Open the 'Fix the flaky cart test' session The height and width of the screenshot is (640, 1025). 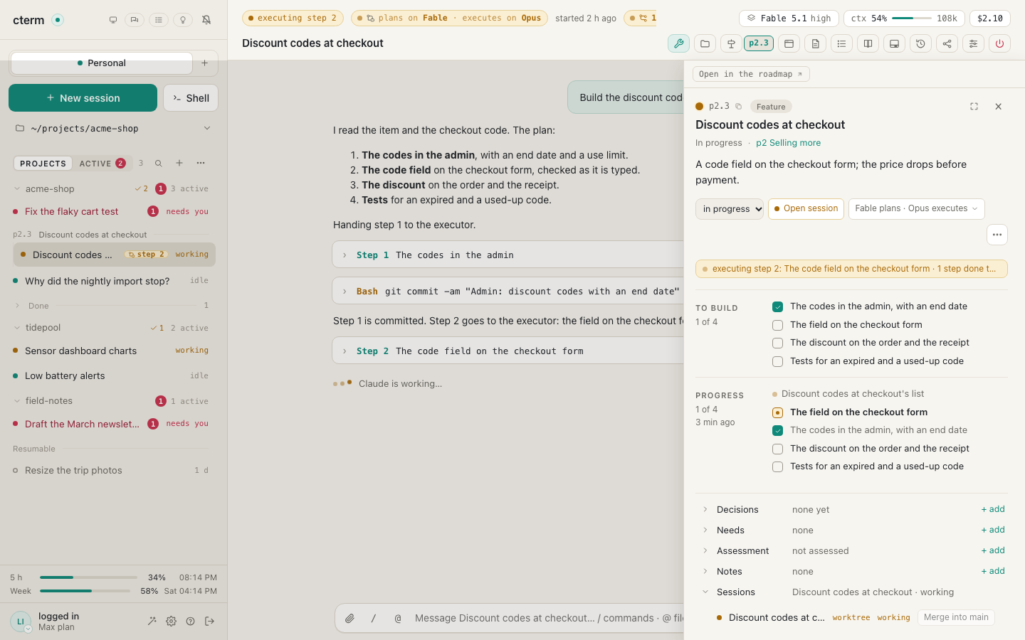(x=114, y=211)
